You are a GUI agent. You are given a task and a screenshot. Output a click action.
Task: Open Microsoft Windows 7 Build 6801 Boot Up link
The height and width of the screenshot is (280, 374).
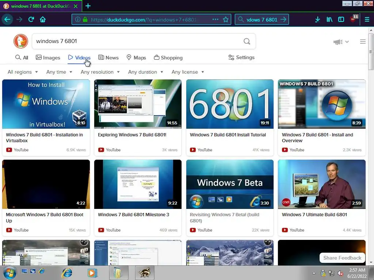click(45, 218)
